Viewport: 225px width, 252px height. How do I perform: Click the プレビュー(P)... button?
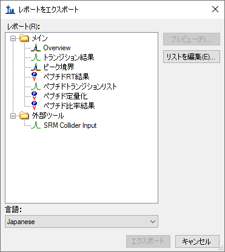pyautogui.click(x=192, y=39)
